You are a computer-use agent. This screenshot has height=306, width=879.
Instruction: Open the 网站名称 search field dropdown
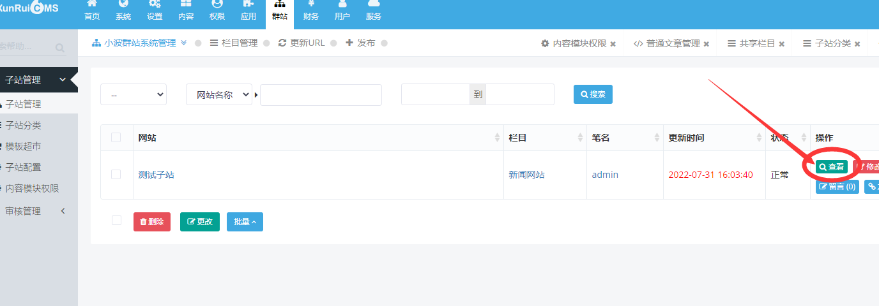(219, 94)
